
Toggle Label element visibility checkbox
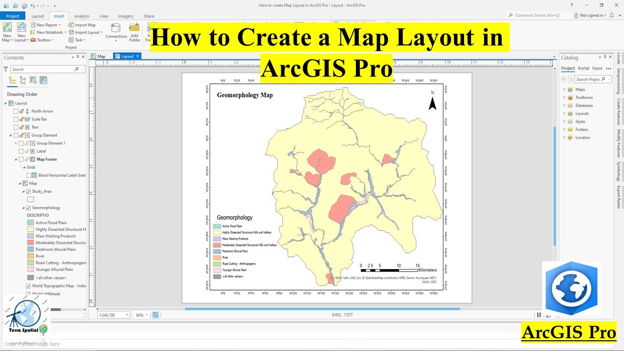click(21, 151)
